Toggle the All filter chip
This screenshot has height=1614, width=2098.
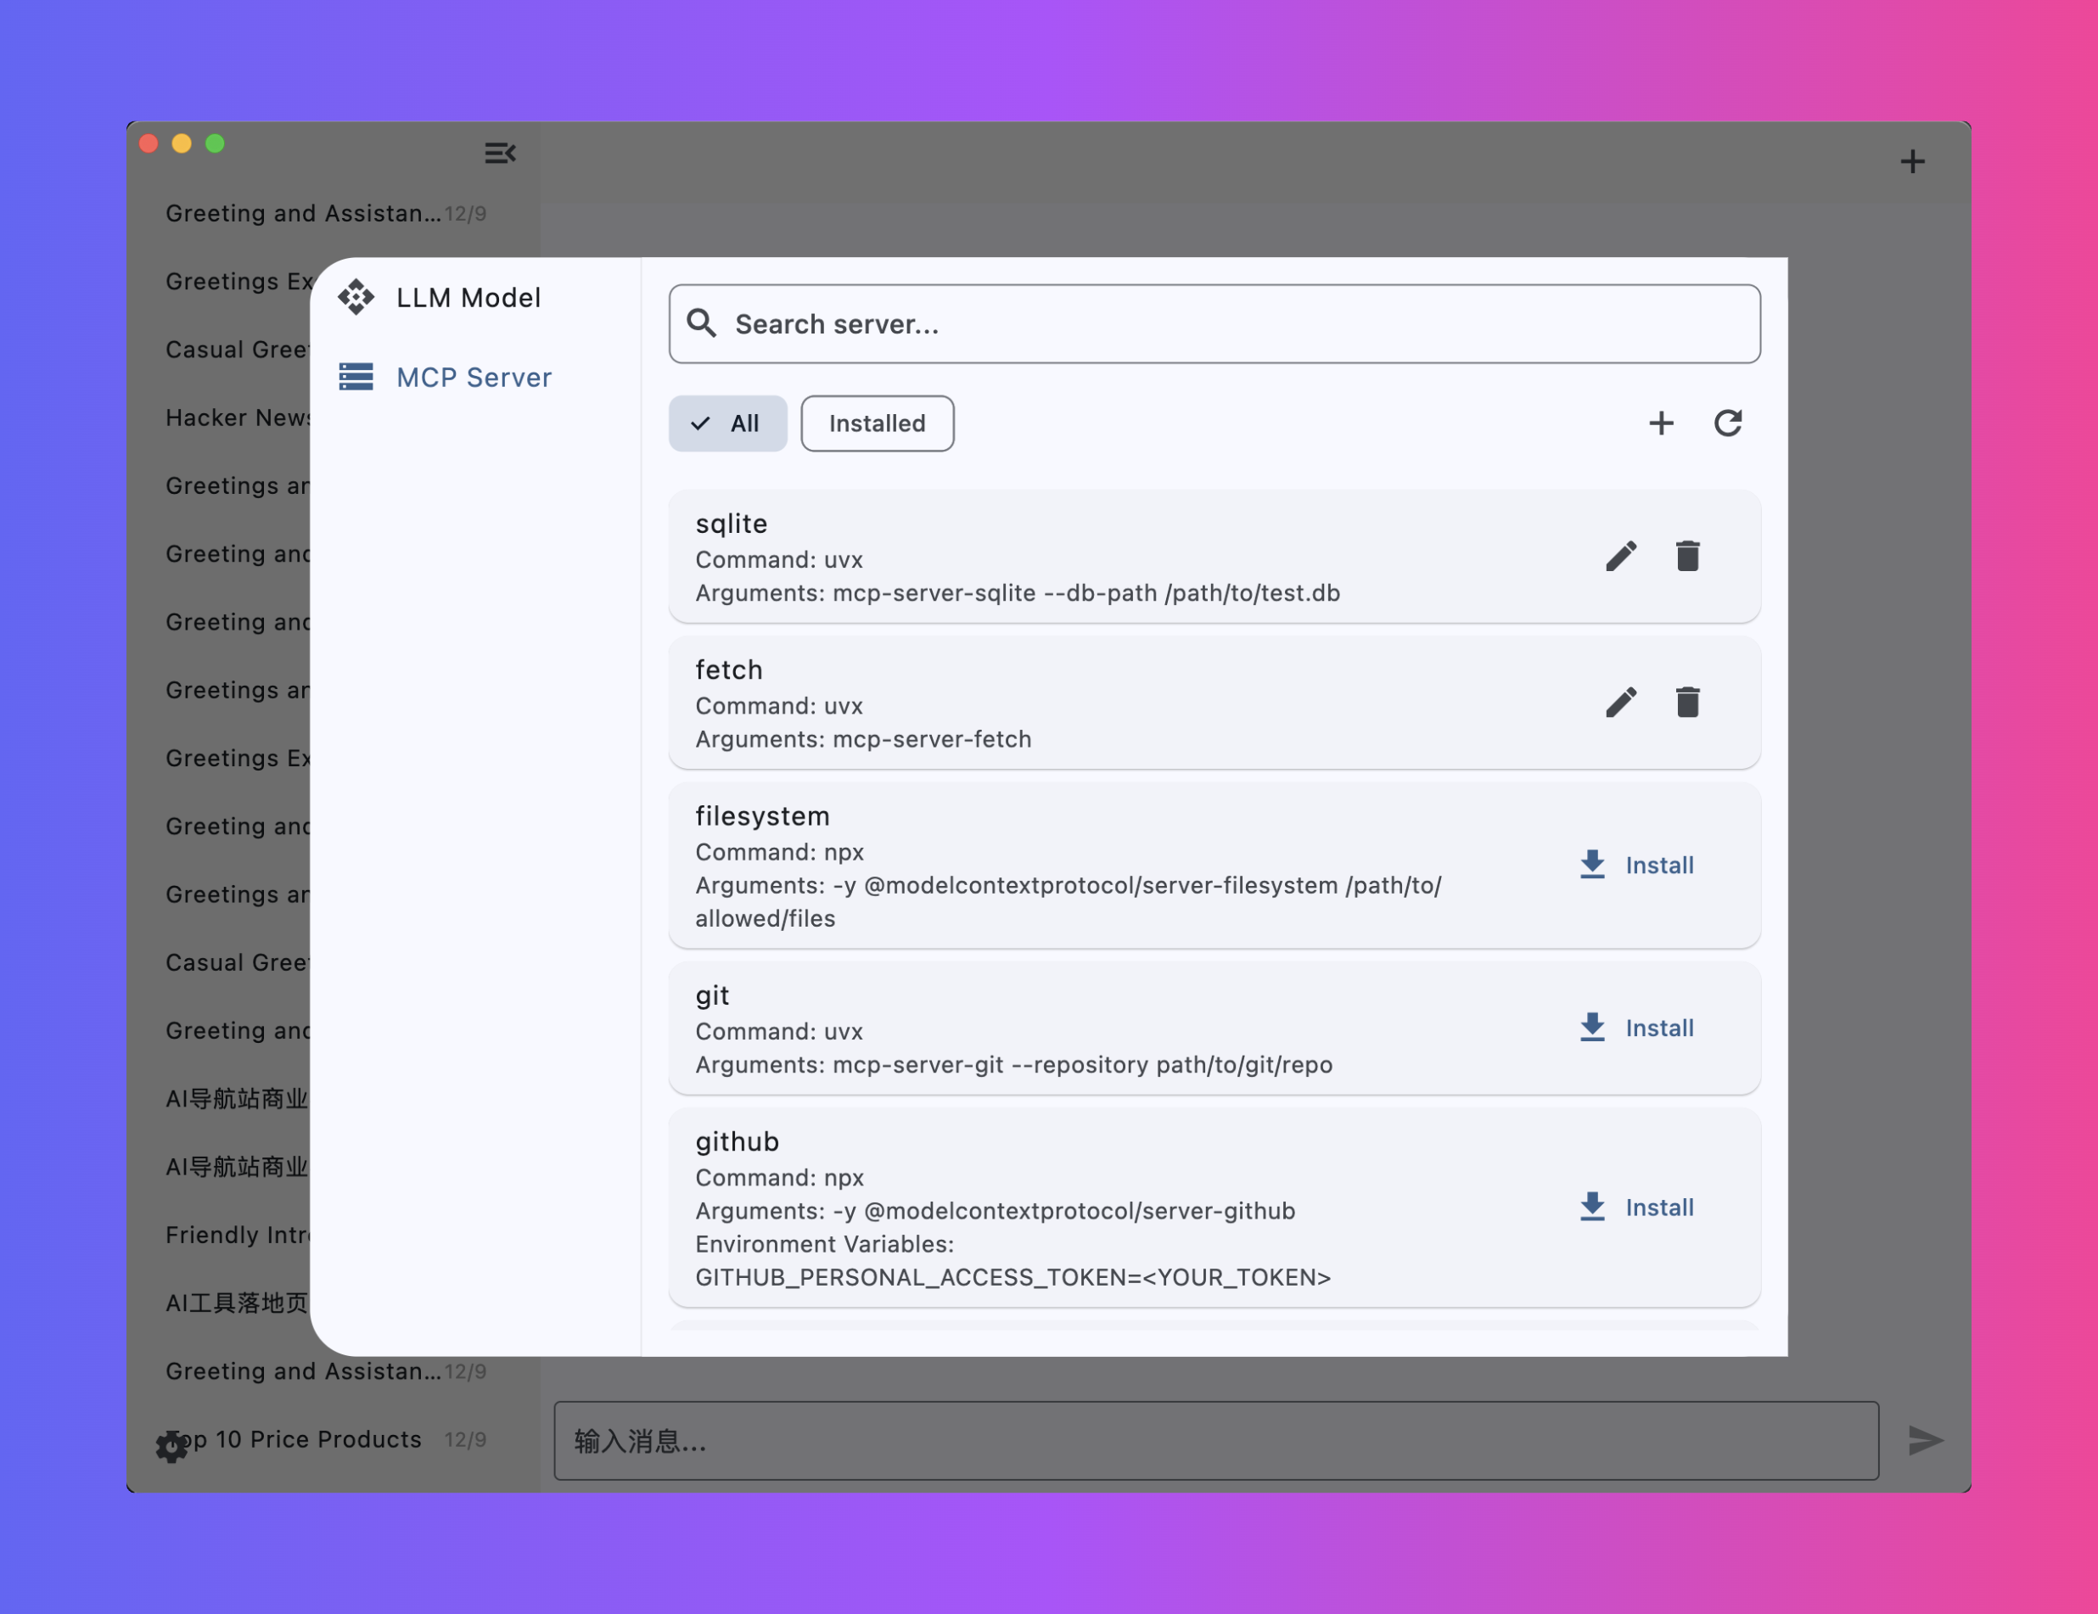point(727,423)
